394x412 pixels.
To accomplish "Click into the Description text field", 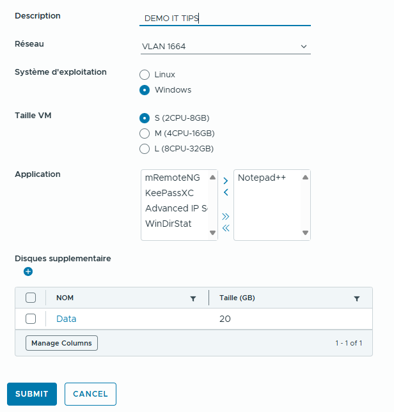I will (x=225, y=19).
